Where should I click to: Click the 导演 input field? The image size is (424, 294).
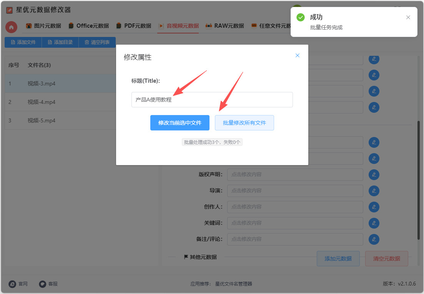pos(295,191)
